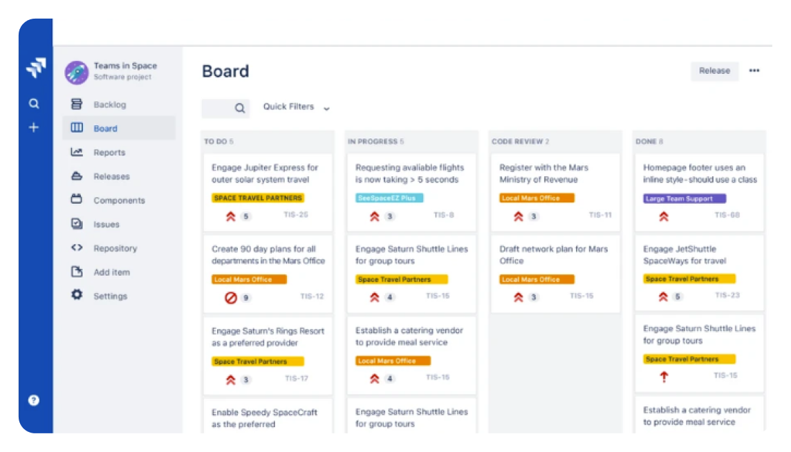Click the Release button
Viewport: 791px width, 452px height.
[x=714, y=70]
